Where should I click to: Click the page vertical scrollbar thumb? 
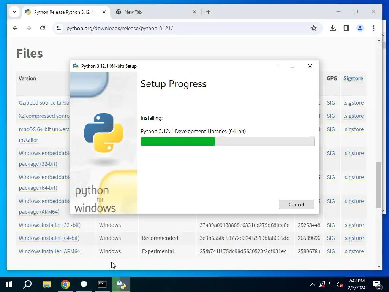(379, 185)
